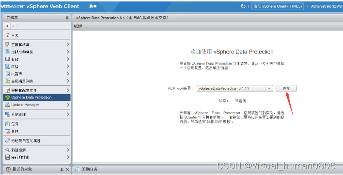The width and height of the screenshot is (343, 175).
Task: Click the vSphere Data Protection 6.1 title
Action: click(x=122, y=18)
